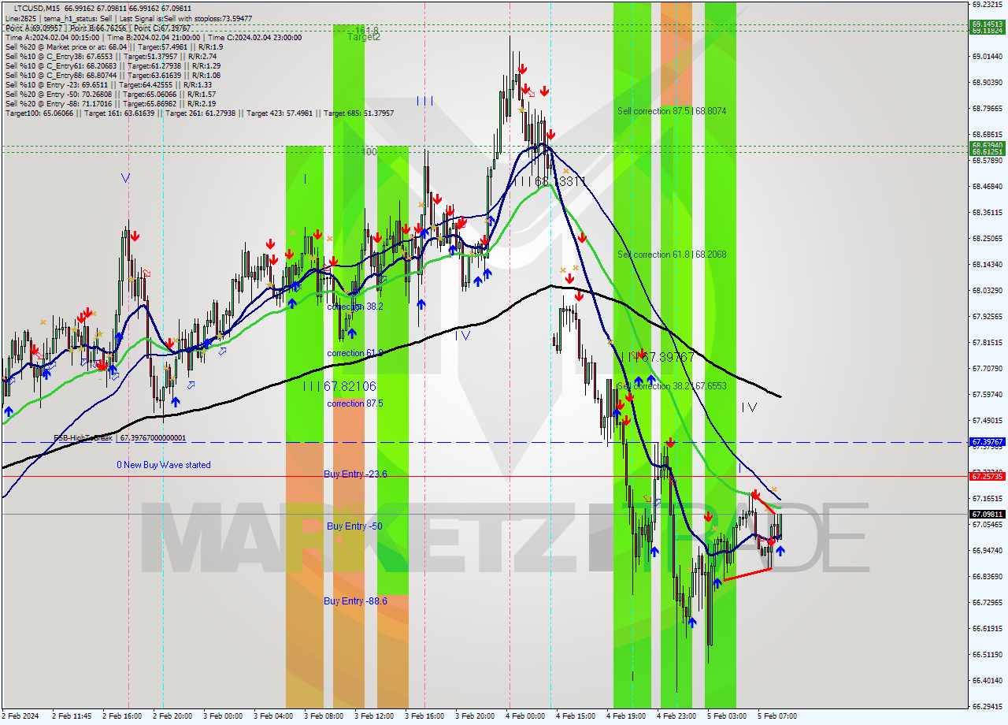Click the 69.23215 price axis label
The height and width of the screenshot is (725, 1008).
click(988, 4)
